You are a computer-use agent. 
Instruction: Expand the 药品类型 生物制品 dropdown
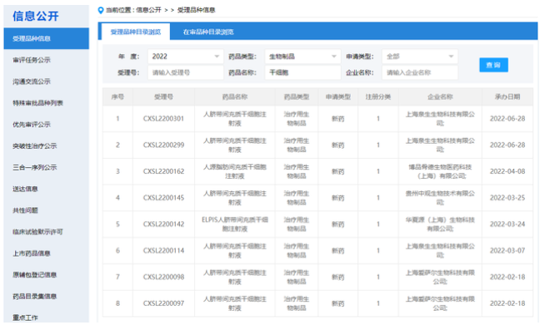click(x=302, y=57)
